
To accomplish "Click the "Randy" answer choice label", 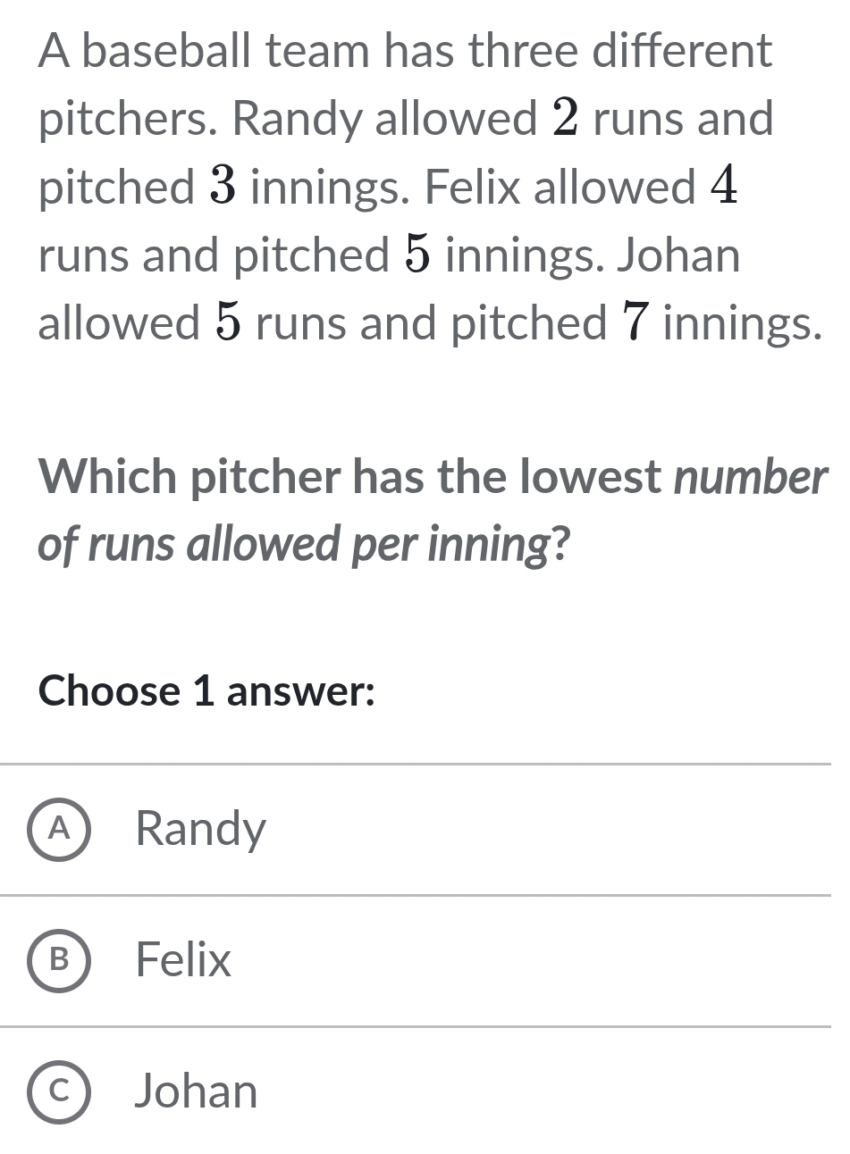I will 200,830.
